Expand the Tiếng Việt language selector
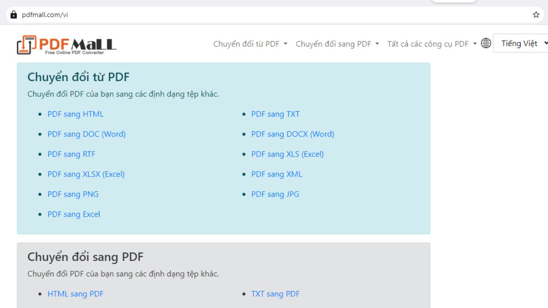The image size is (548, 308). [x=521, y=43]
